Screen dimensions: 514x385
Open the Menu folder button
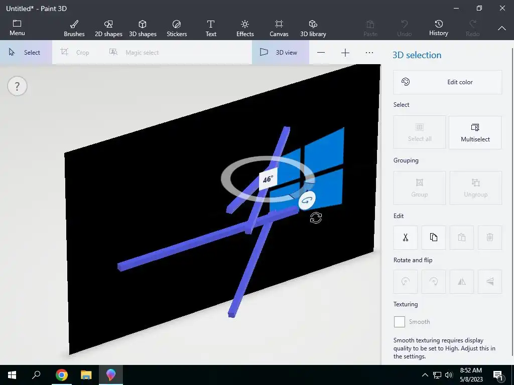(x=17, y=28)
